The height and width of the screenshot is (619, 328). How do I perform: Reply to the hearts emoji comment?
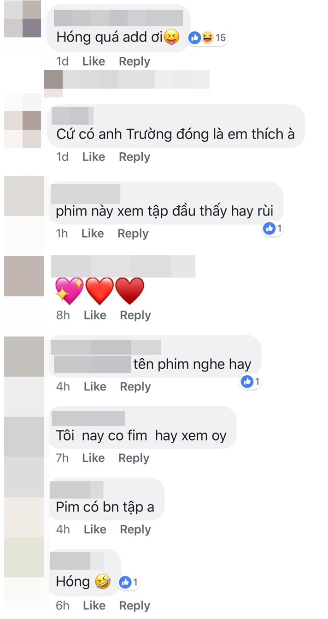(x=135, y=315)
